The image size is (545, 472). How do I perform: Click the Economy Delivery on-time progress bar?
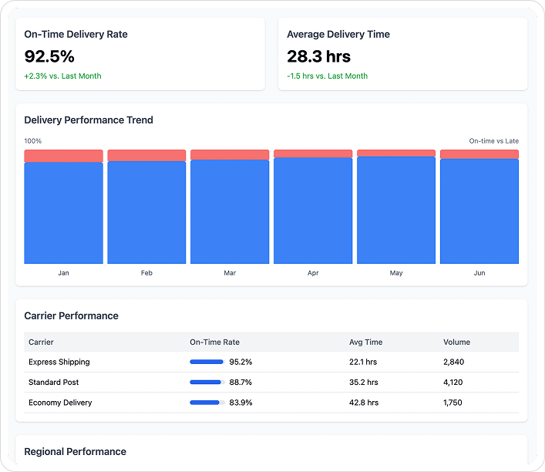coord(207,403)
